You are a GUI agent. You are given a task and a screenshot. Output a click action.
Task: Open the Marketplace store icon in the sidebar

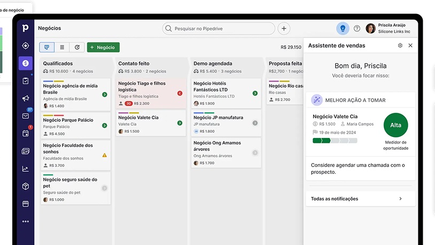coord(26,204)
